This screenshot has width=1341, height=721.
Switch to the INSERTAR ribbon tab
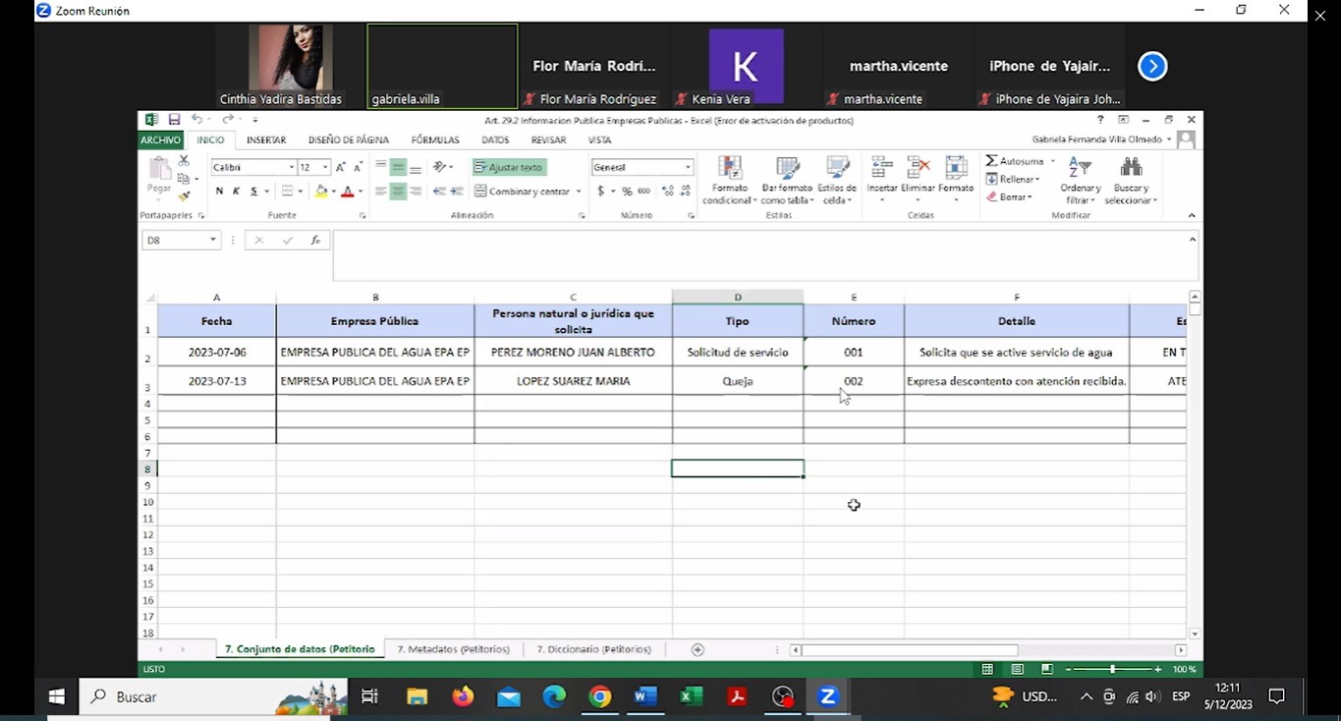click(x=266, y=140)
